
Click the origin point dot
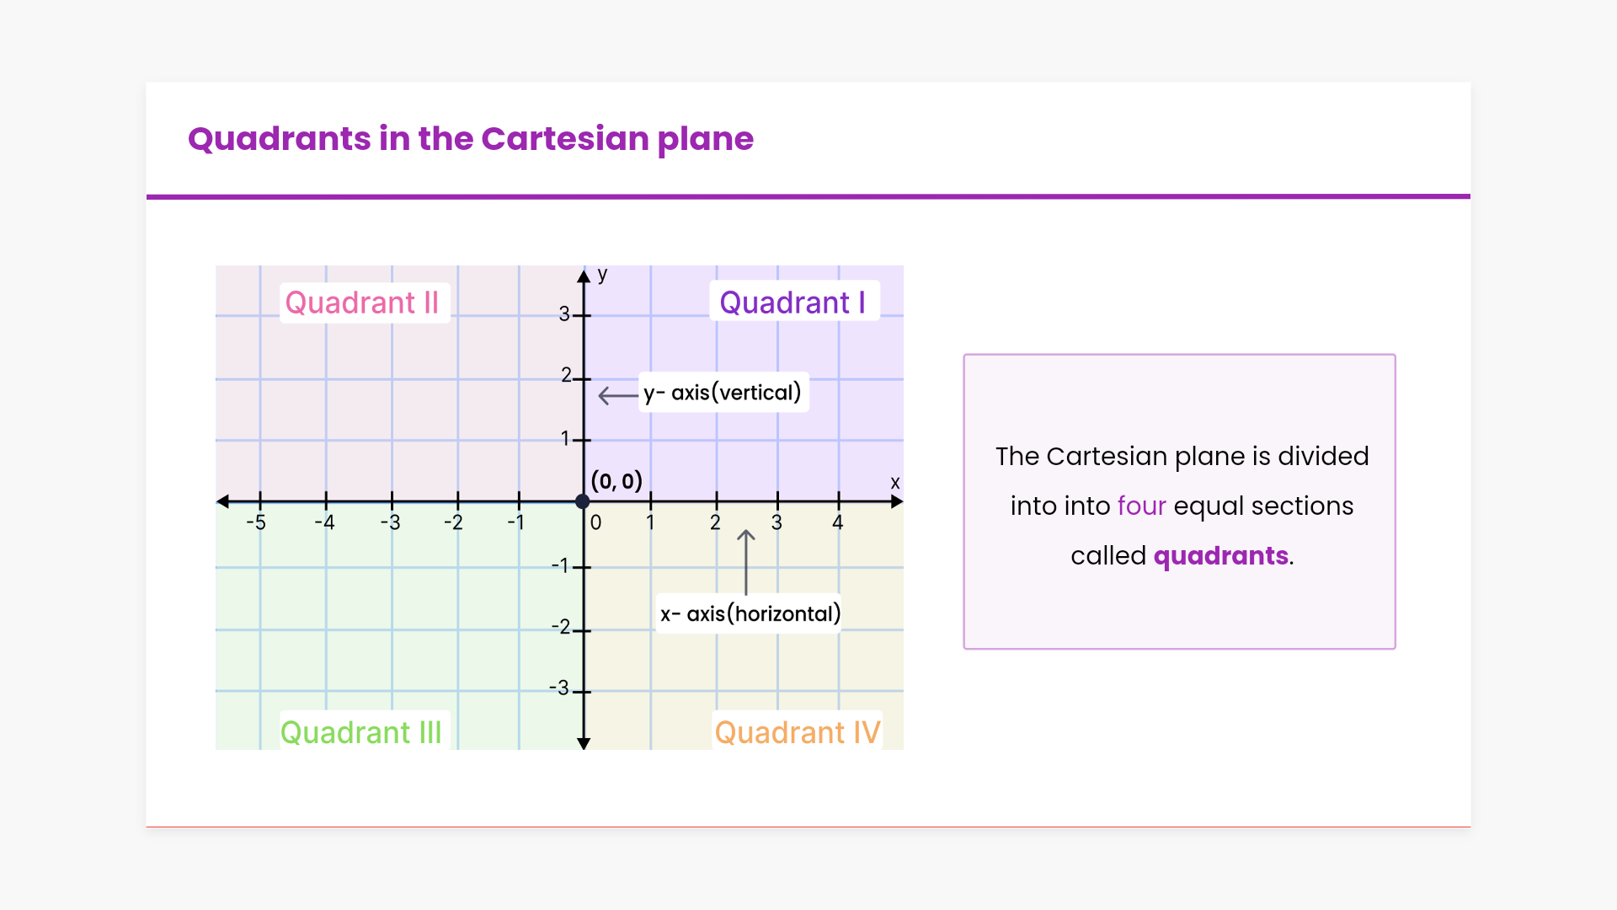point(582,501)
